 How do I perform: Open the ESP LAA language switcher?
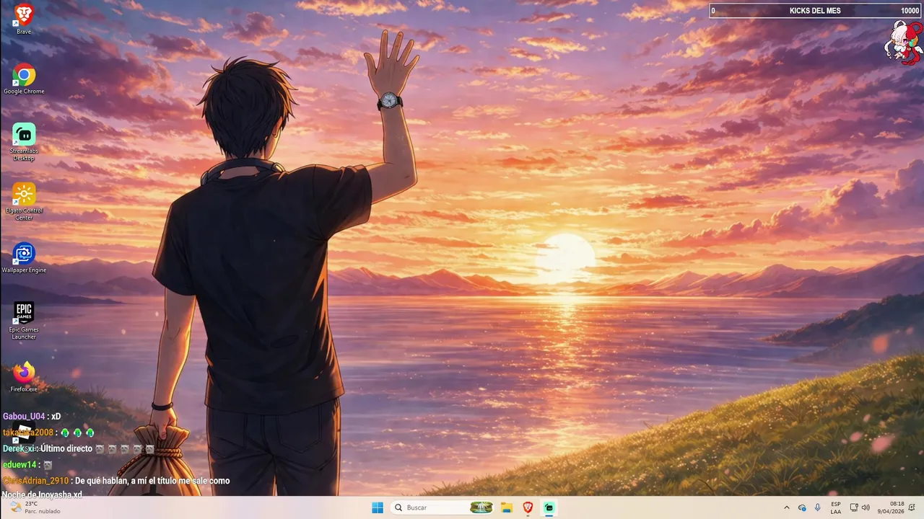tap(836, 507)
